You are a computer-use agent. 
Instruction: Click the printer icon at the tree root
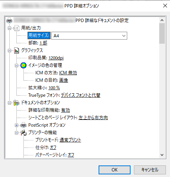(9, 21)
